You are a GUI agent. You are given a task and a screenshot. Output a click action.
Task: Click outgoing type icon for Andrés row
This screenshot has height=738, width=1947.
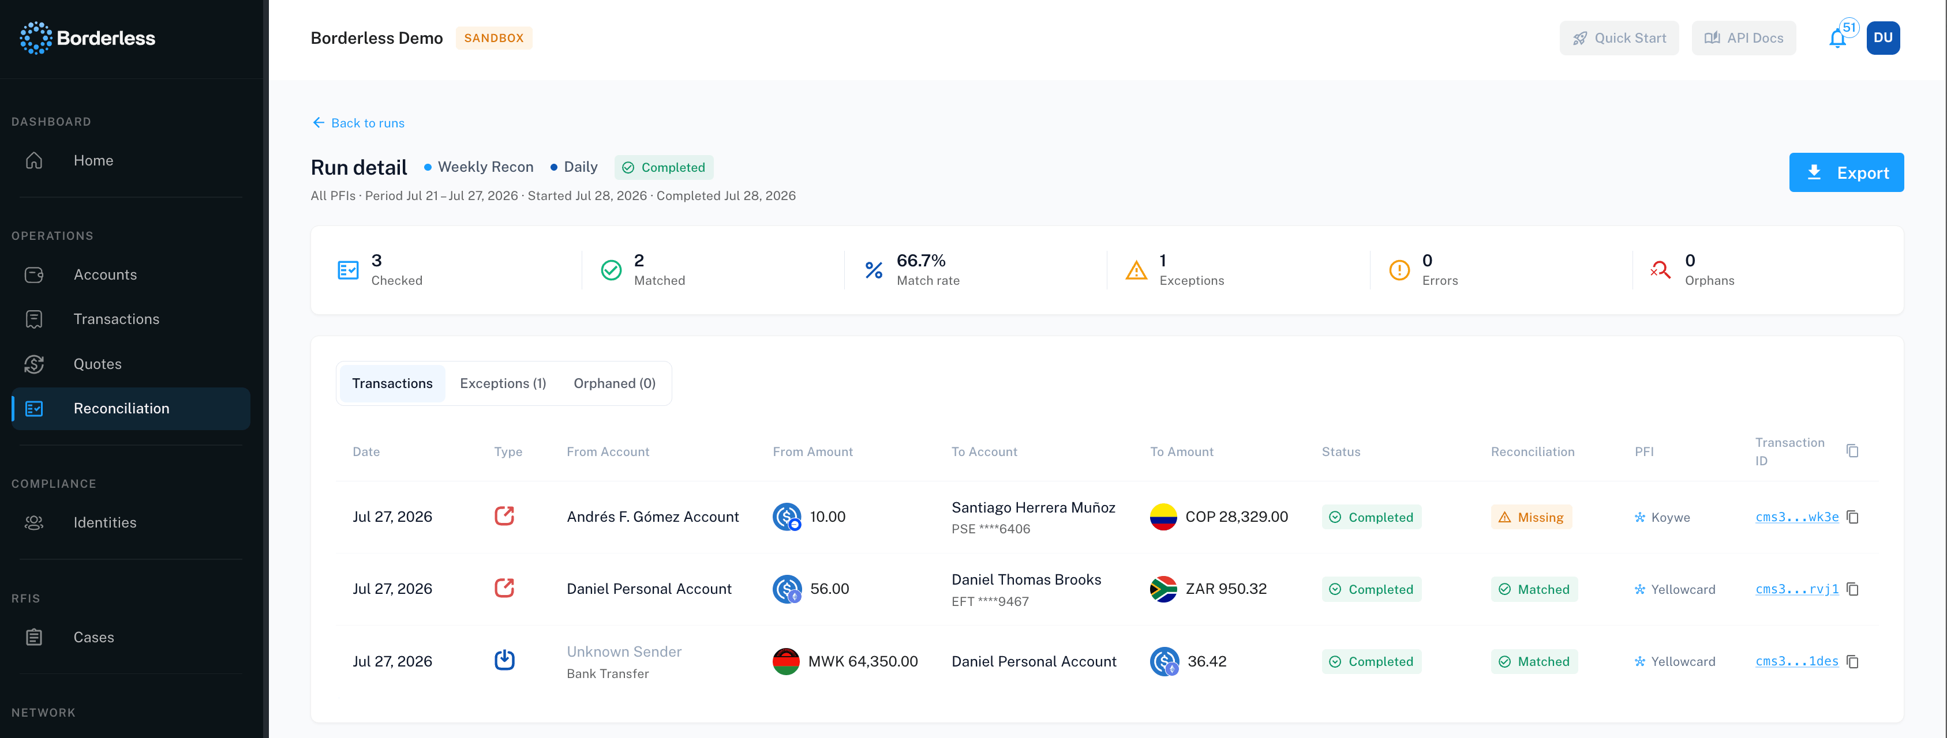[504, 516]
